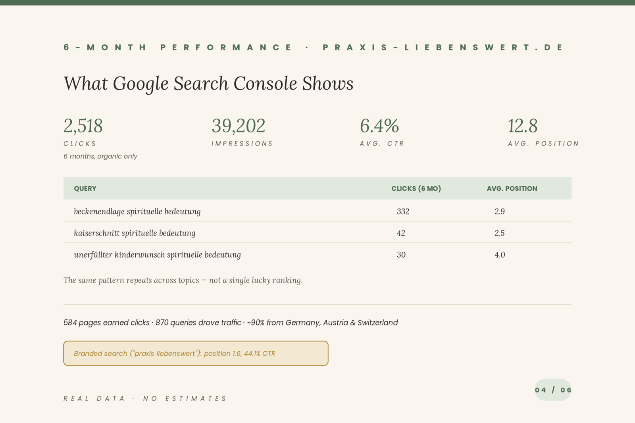Image resolution: width=635 pixels, height=423 pixels.
Task: Click the "CLICKS" label under 2,518
Action: [80, 144]
